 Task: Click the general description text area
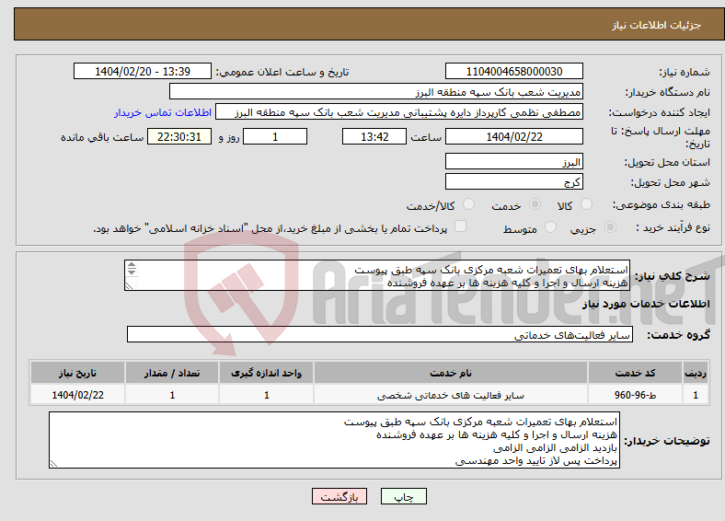click(377, 275)
